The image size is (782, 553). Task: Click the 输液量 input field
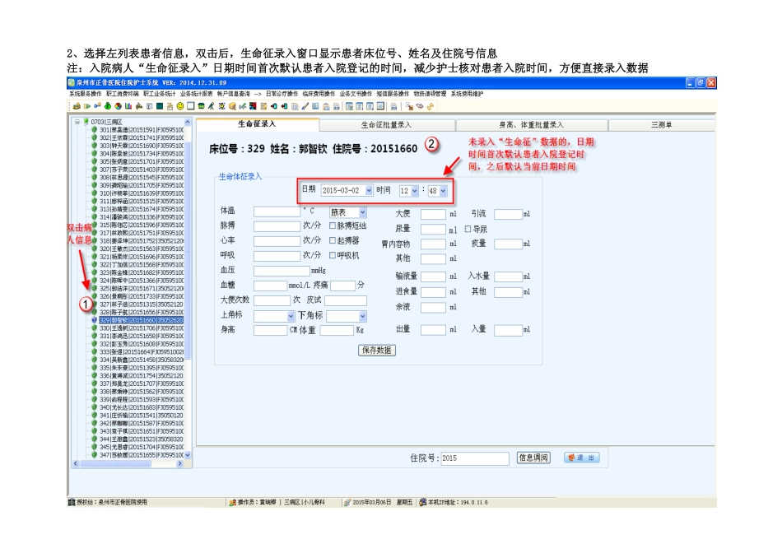coord(433,276)
